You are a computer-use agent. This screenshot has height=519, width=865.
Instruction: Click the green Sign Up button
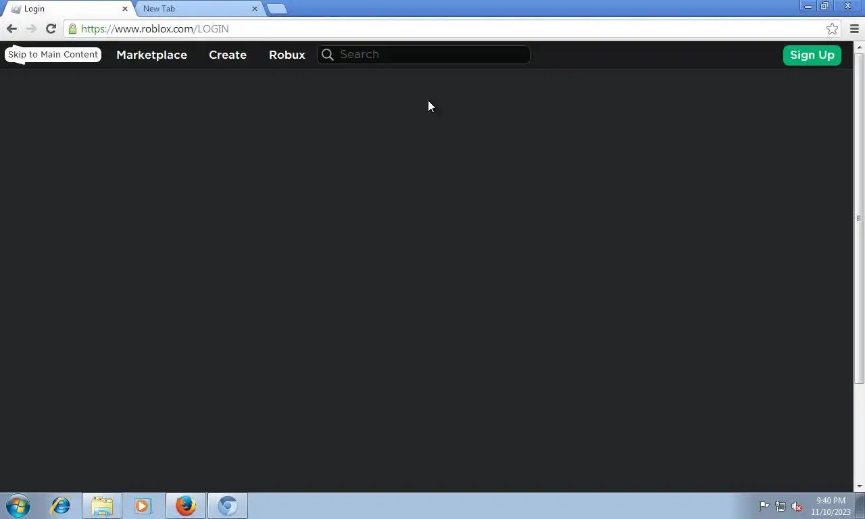(812, 55)
